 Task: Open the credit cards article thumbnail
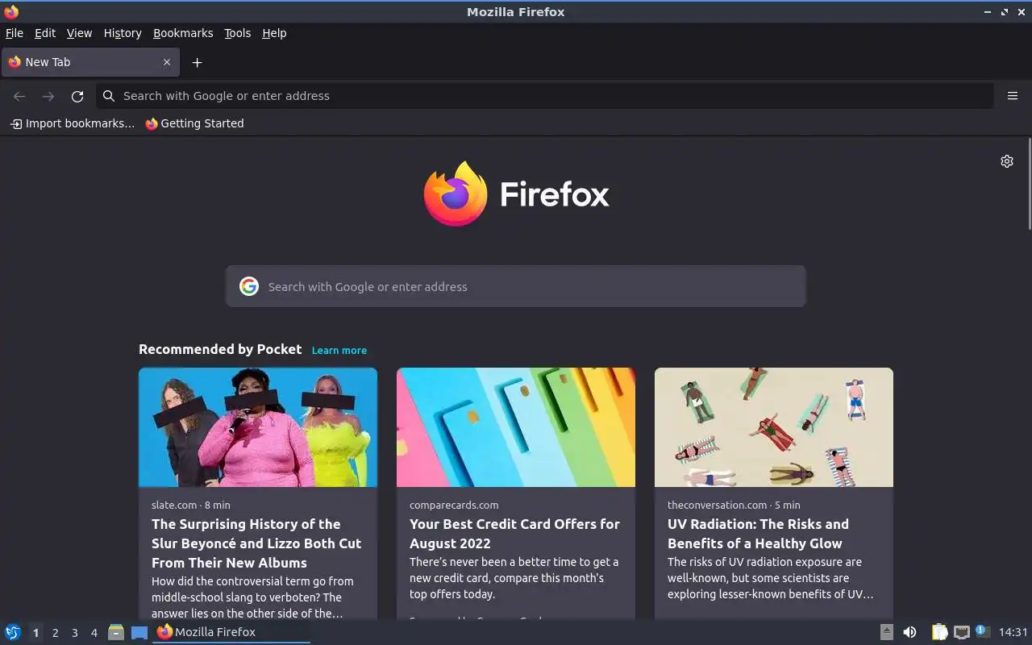point(516,427)
